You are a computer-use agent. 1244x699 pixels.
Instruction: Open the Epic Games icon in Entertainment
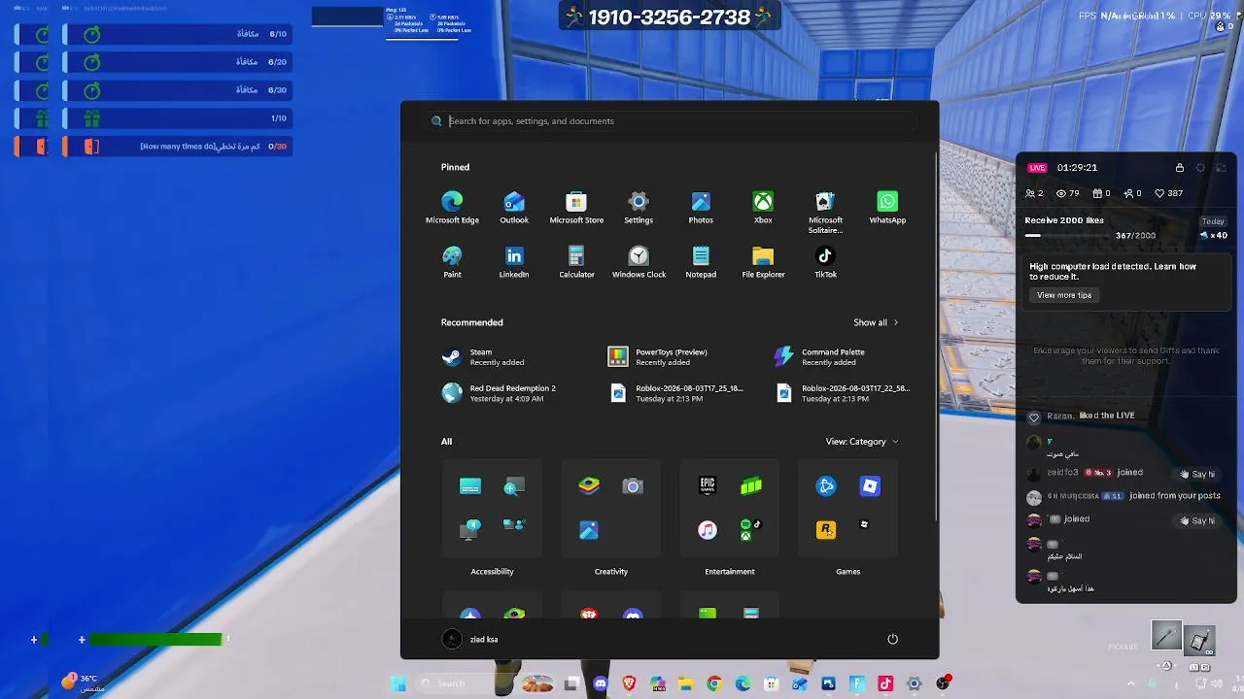[708, 485]
